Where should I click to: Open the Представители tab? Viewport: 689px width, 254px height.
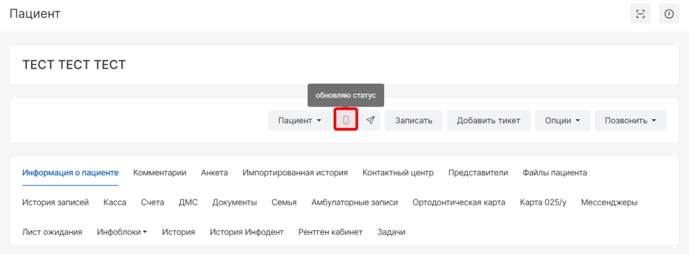[x=478, y=172]
